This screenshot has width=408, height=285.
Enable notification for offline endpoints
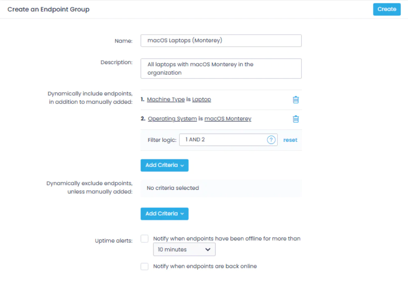pyautogui.click(x=144, y=238)
